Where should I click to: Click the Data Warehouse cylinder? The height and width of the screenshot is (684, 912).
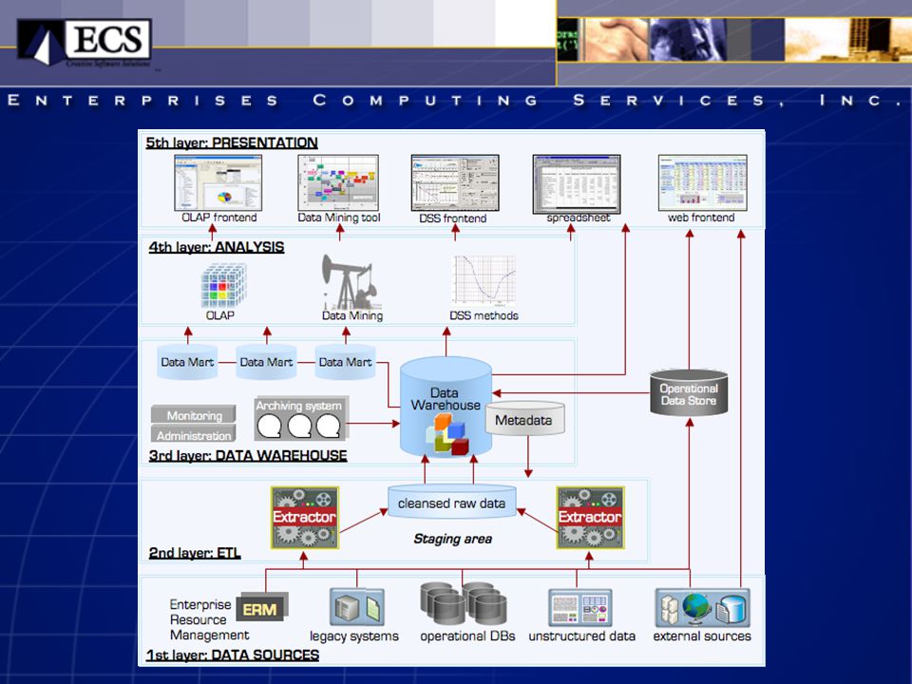point(446,407)
